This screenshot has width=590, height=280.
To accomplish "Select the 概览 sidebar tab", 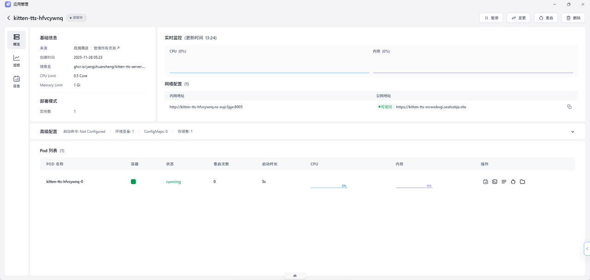I will point(17,40).
